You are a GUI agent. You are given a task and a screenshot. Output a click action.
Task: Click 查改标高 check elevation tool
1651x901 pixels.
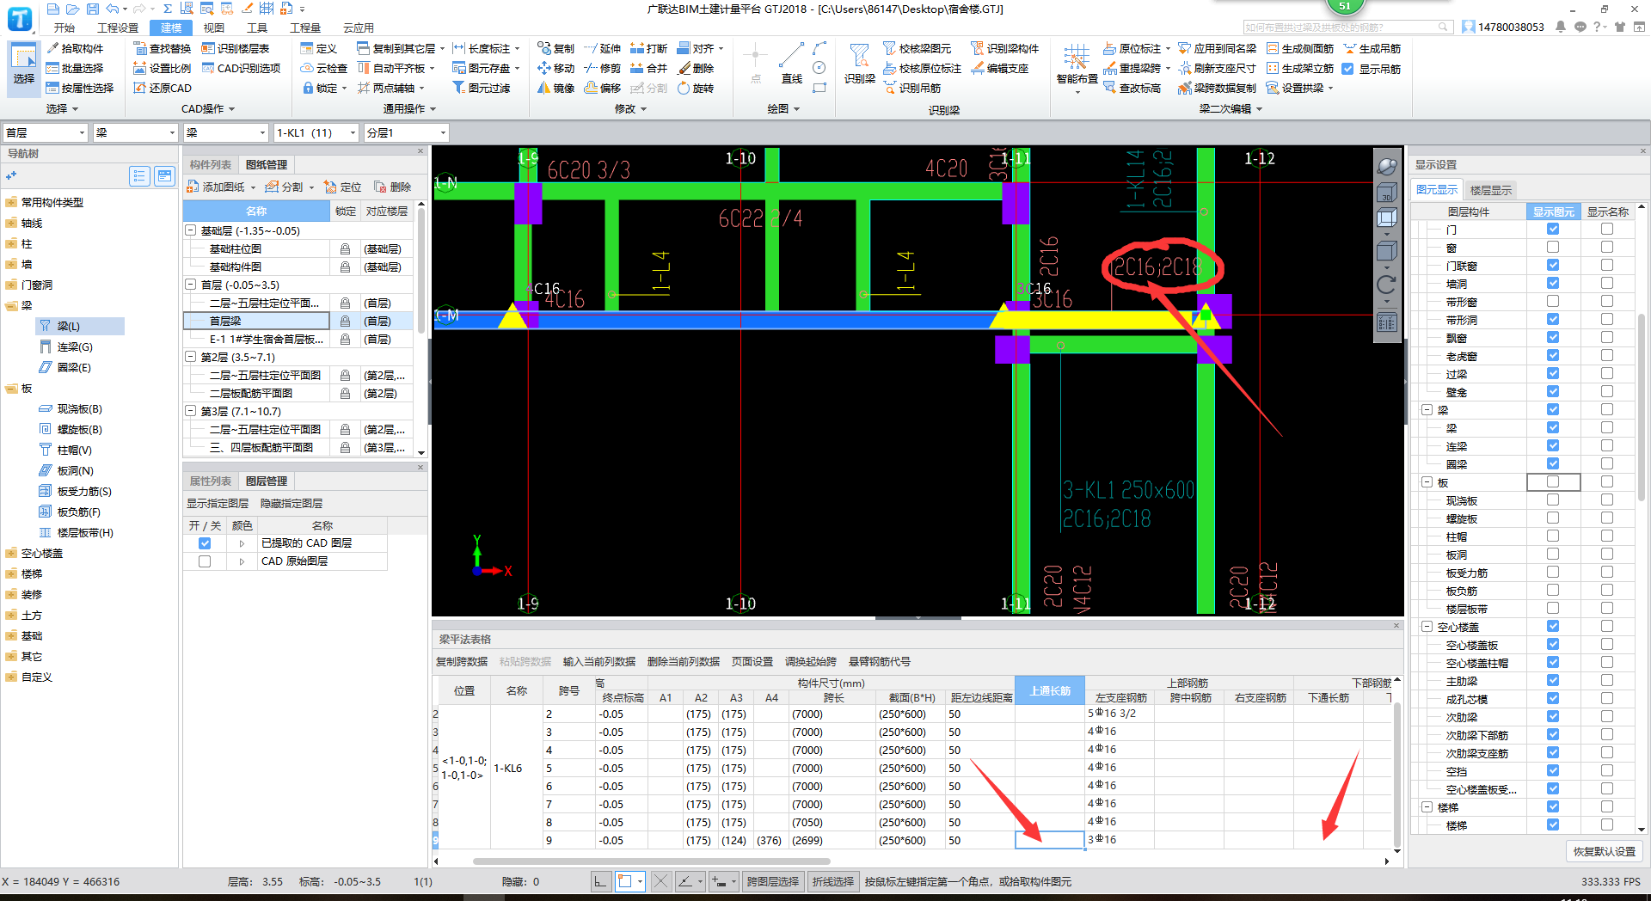tap(1132, 88)
